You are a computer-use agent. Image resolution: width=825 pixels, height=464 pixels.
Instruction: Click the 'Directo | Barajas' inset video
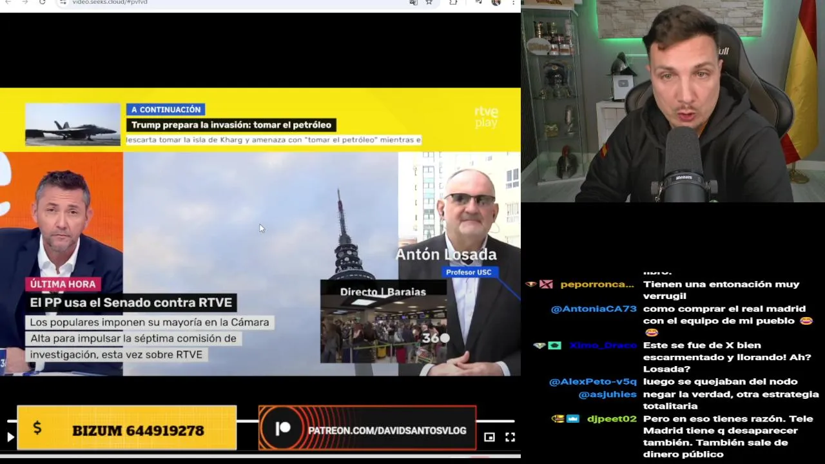(383, 321)
